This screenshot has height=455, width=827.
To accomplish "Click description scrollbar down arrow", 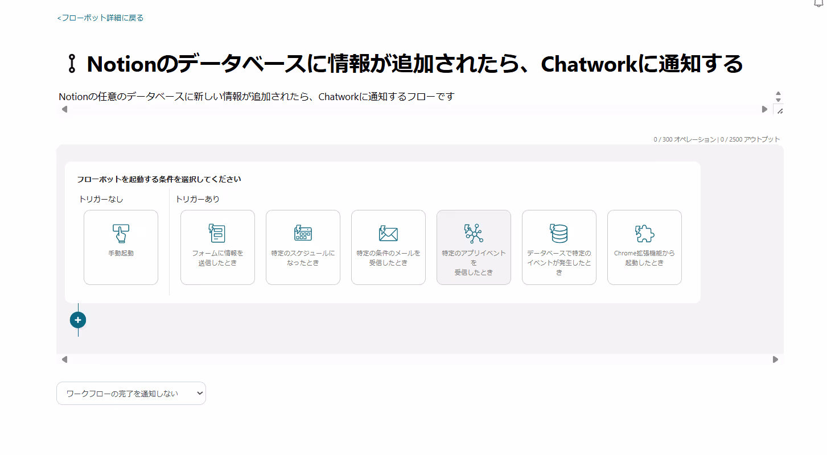I will tap(779, 100).
